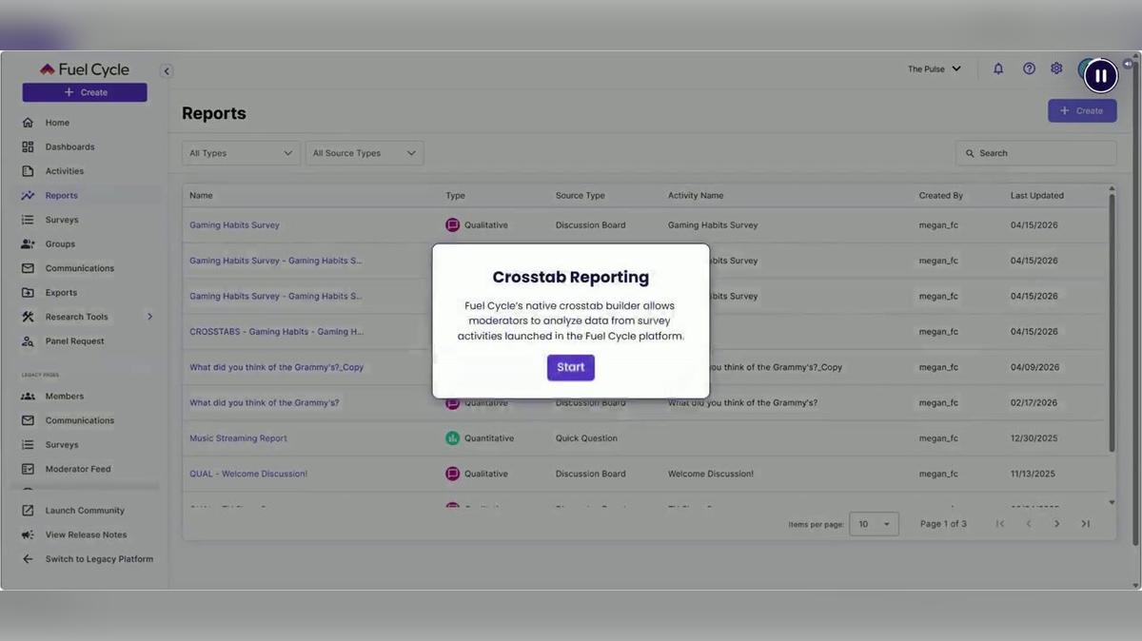Click the Fuel Cycle logo
Image resolution: width=1142 pixels, height=641 pixels.
tap(85, 69)
